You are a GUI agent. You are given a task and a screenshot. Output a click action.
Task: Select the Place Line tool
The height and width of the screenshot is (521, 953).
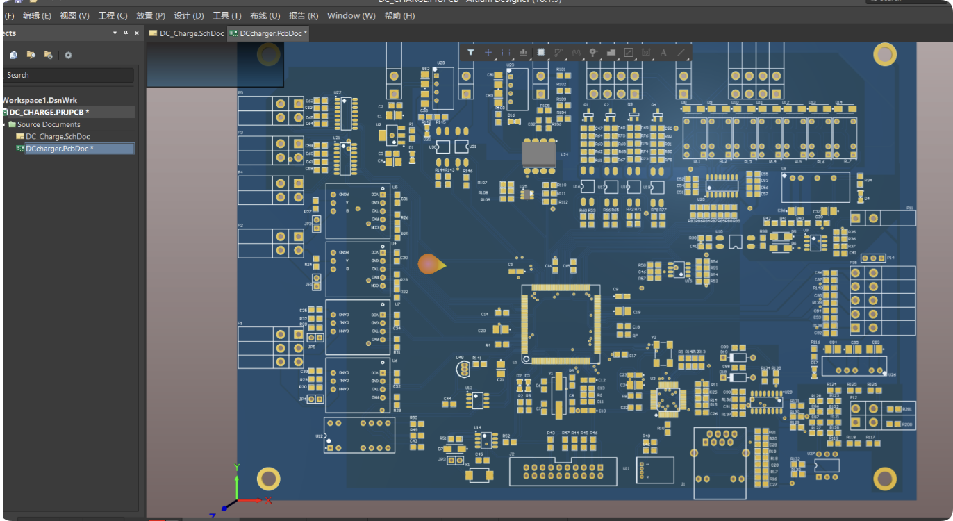[x=681, y=52]
